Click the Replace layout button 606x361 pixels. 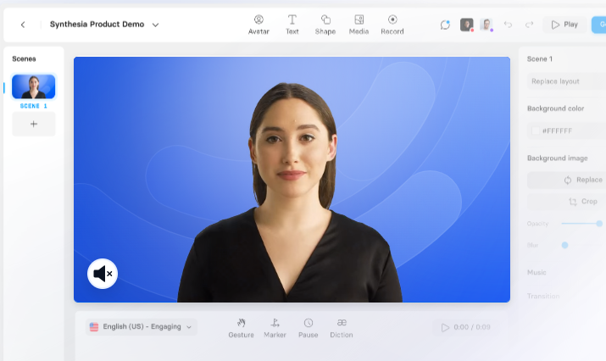click(x=566, y=81)
